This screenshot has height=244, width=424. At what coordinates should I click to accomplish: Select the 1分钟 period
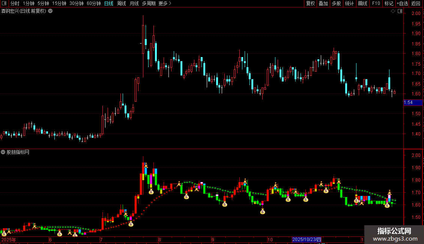point(29,3)
